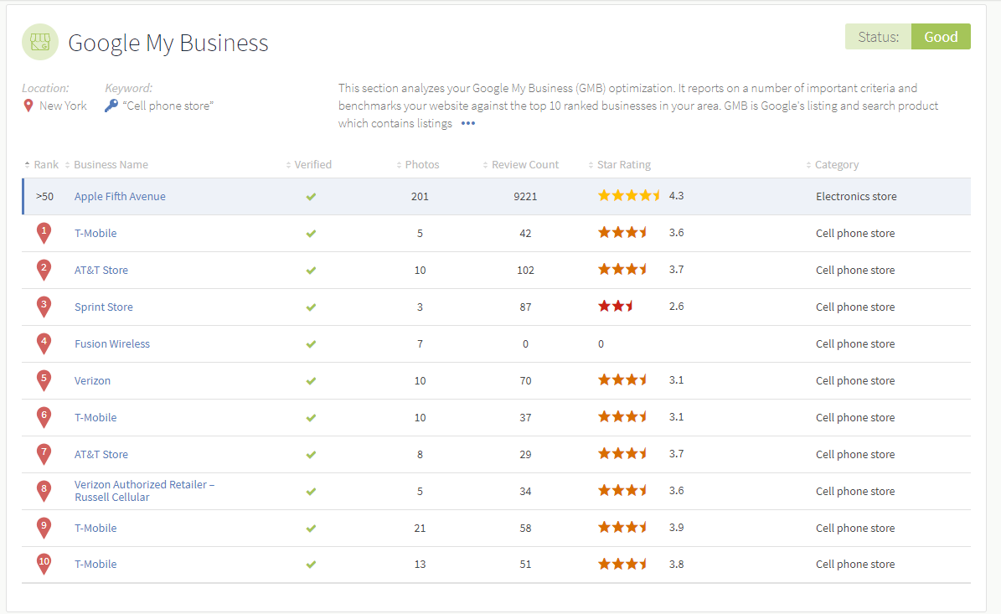This screenshot has width=1001, height=614.
Task: Select the rank 8 map pin marker
Action: 44,491
